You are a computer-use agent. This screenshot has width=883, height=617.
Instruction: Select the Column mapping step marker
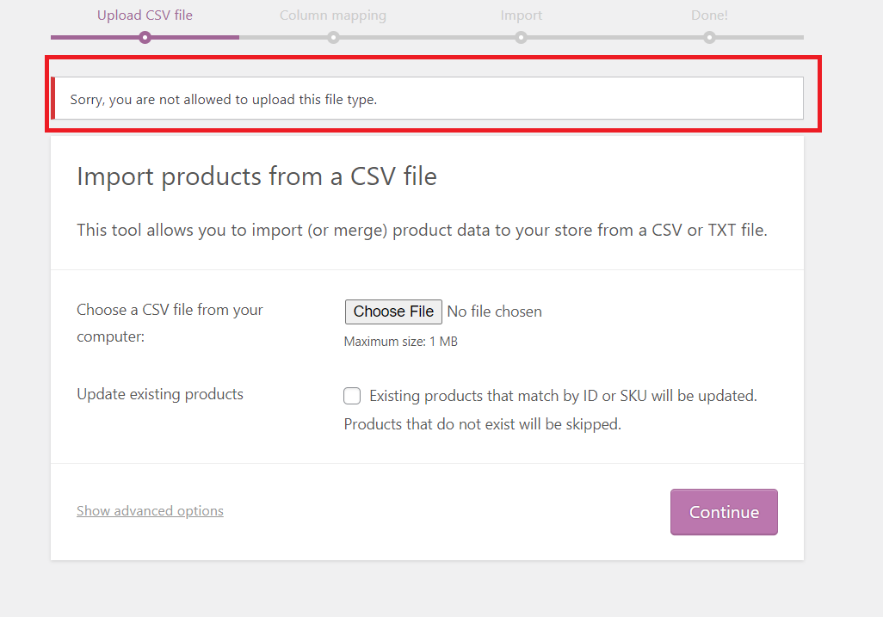coord(333,37)
